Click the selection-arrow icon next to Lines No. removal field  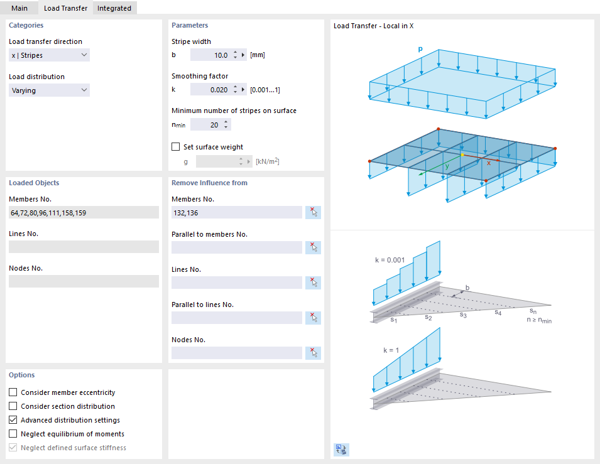[313, 283]
